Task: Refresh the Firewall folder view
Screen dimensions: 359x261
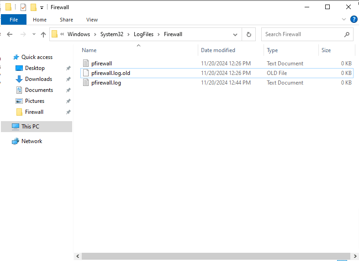Action: coord(248,34)
